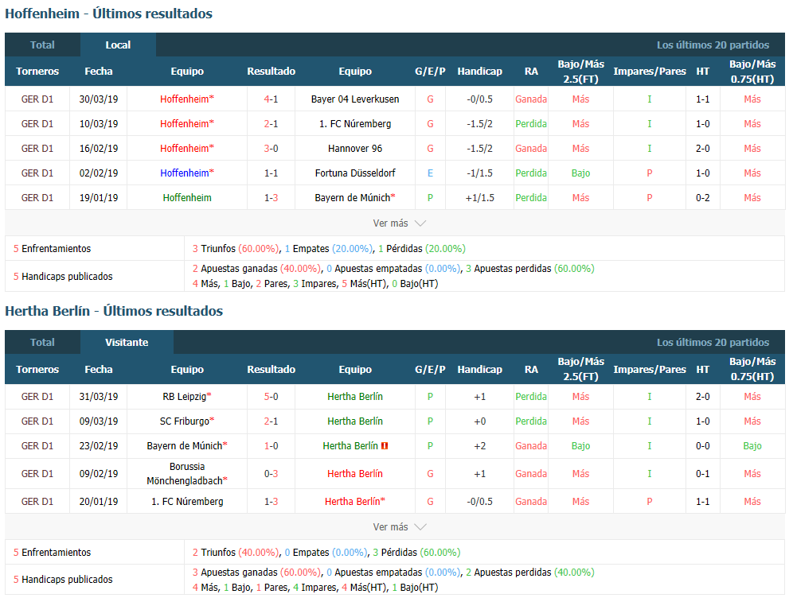793x598 pixels.
Task: Click the date 31/03/19
Action: pos(99,397)
